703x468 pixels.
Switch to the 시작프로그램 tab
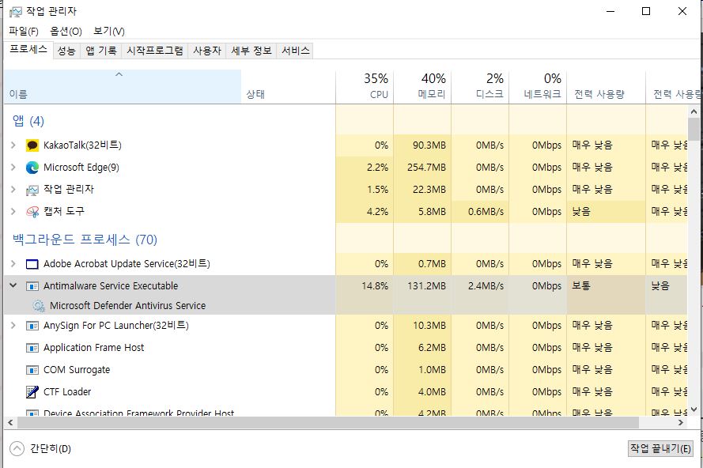click(x=155, y=51)
